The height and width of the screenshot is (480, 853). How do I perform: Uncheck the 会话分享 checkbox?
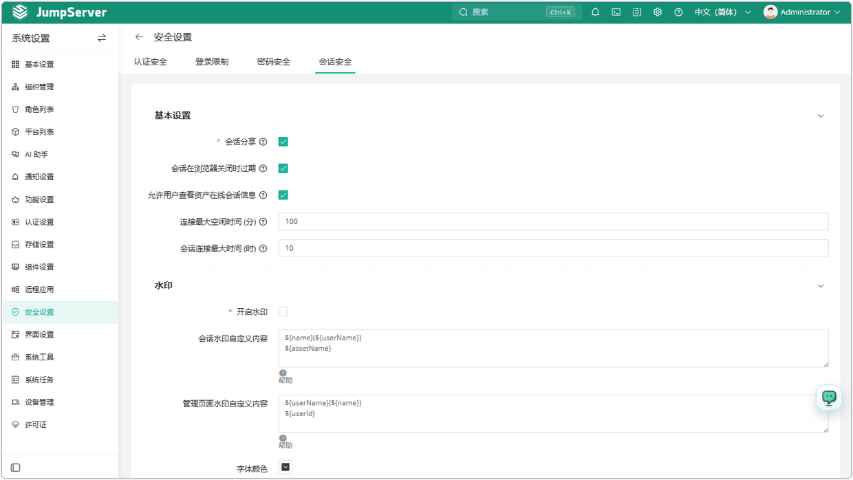click(283, 142)
